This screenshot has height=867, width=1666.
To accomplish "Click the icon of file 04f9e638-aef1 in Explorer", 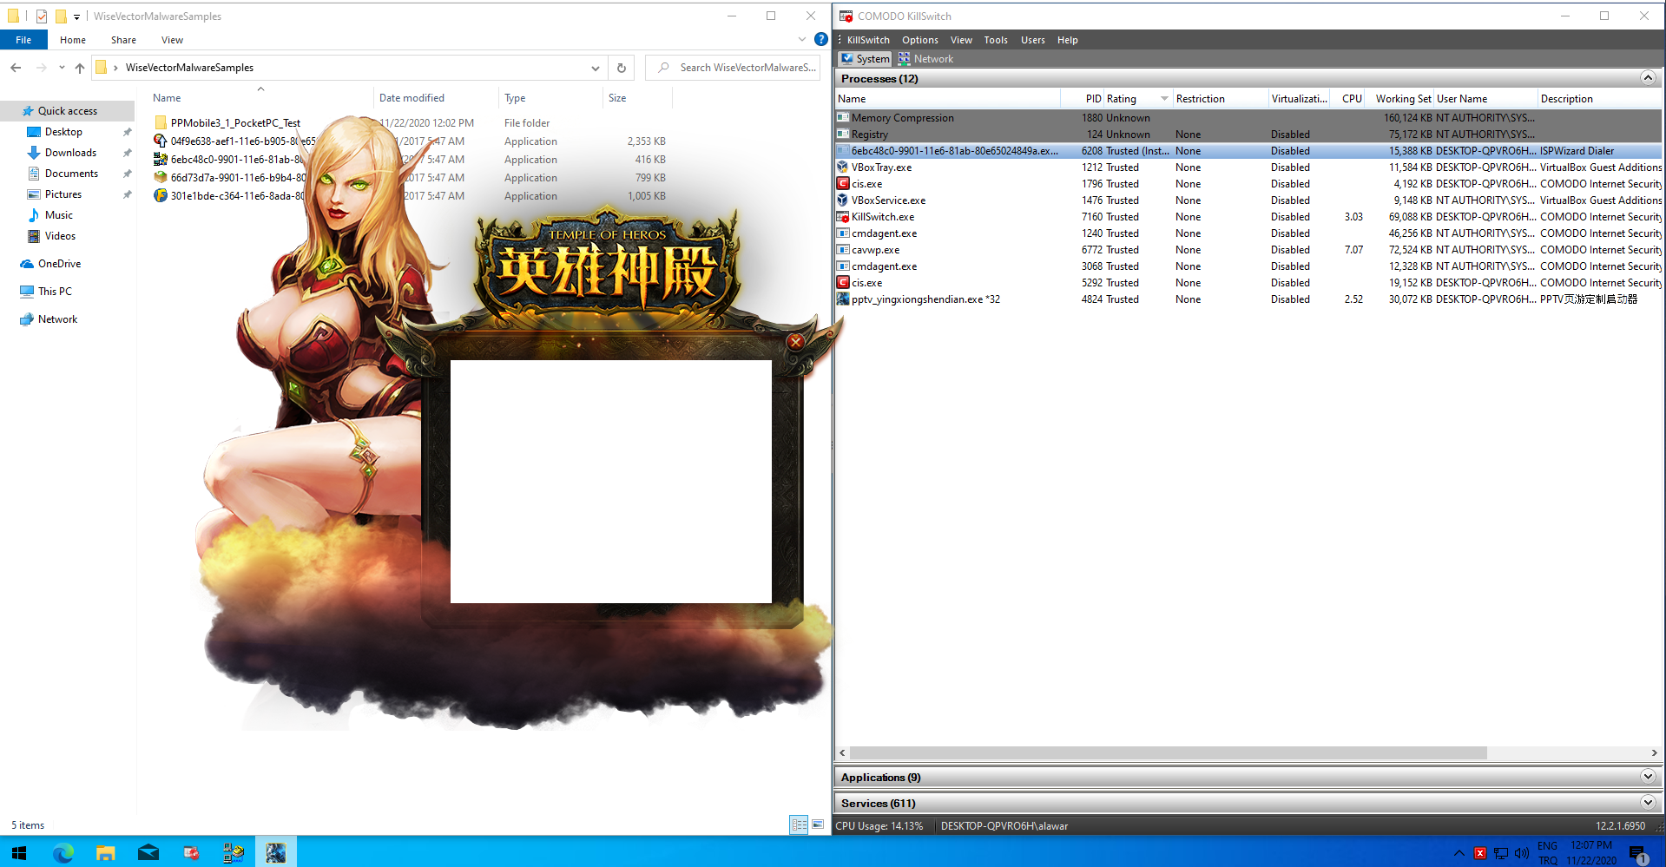I will (161, 141).
